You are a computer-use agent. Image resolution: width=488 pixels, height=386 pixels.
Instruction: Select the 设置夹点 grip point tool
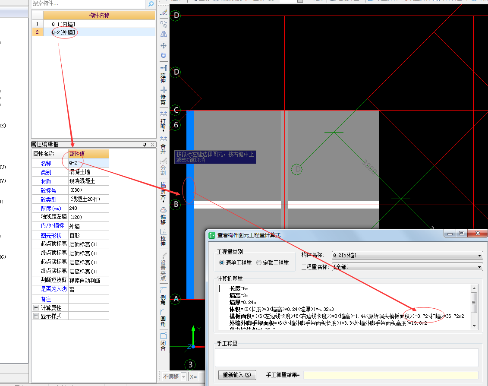tap(164, 267)
